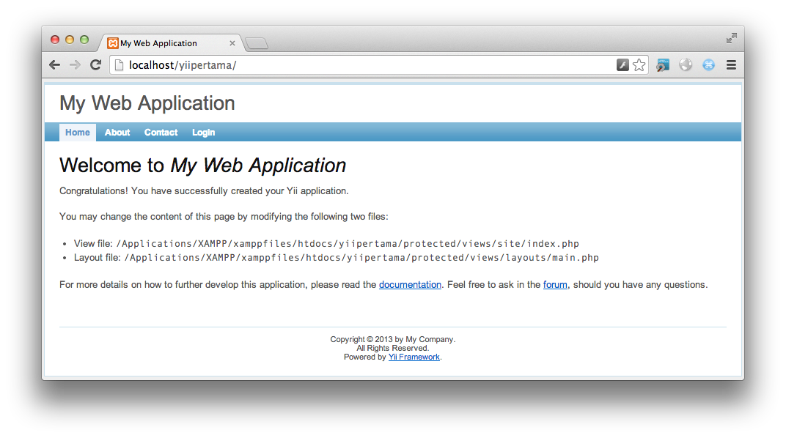This screenshot has height=438, width=786.
Task: Open the Contact page
Action: [161, 133]
